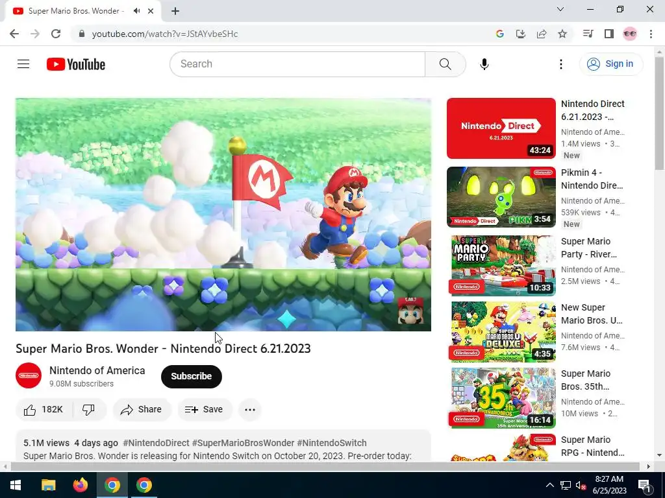The image size is (665, 498).
Task: Click the install app icon in address bar
Action: 520,34
